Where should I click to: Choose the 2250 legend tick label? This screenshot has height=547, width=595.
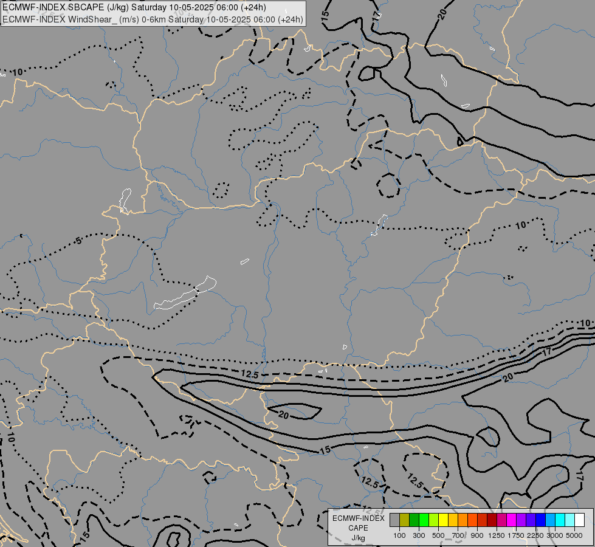tap(535, 535)
